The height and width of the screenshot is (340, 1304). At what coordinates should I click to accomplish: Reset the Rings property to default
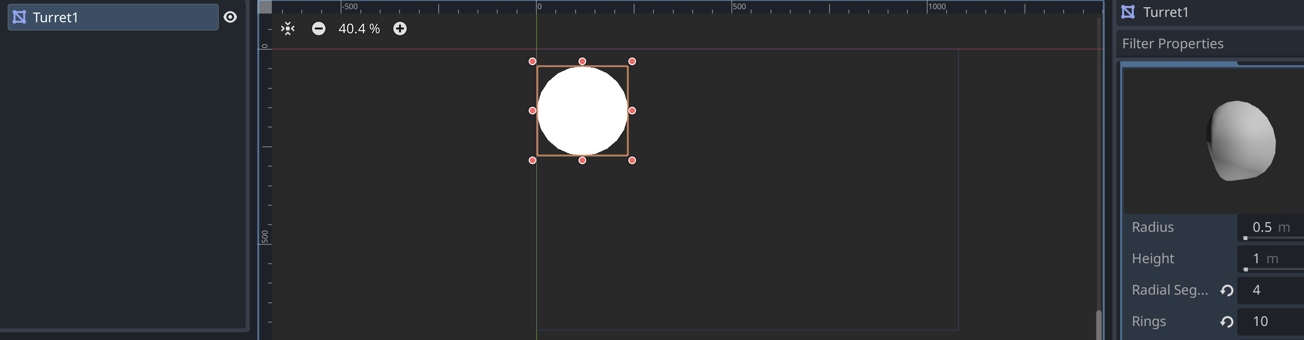pos(1226,322)
